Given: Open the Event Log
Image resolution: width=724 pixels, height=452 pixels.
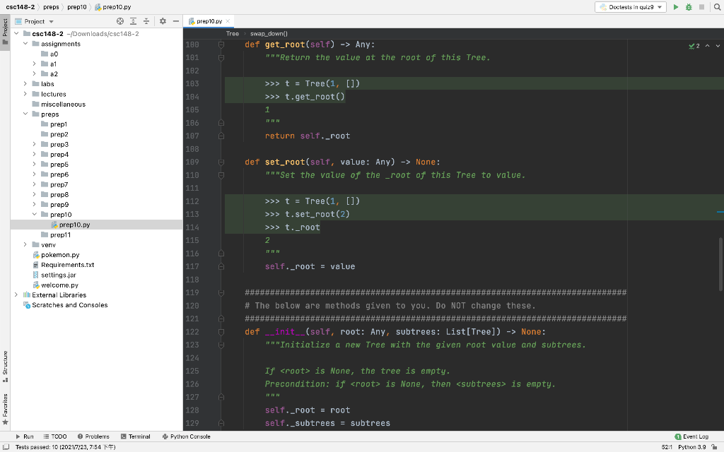Looking at the screenshot, I should pyautogui.click(x=691, y=436).
